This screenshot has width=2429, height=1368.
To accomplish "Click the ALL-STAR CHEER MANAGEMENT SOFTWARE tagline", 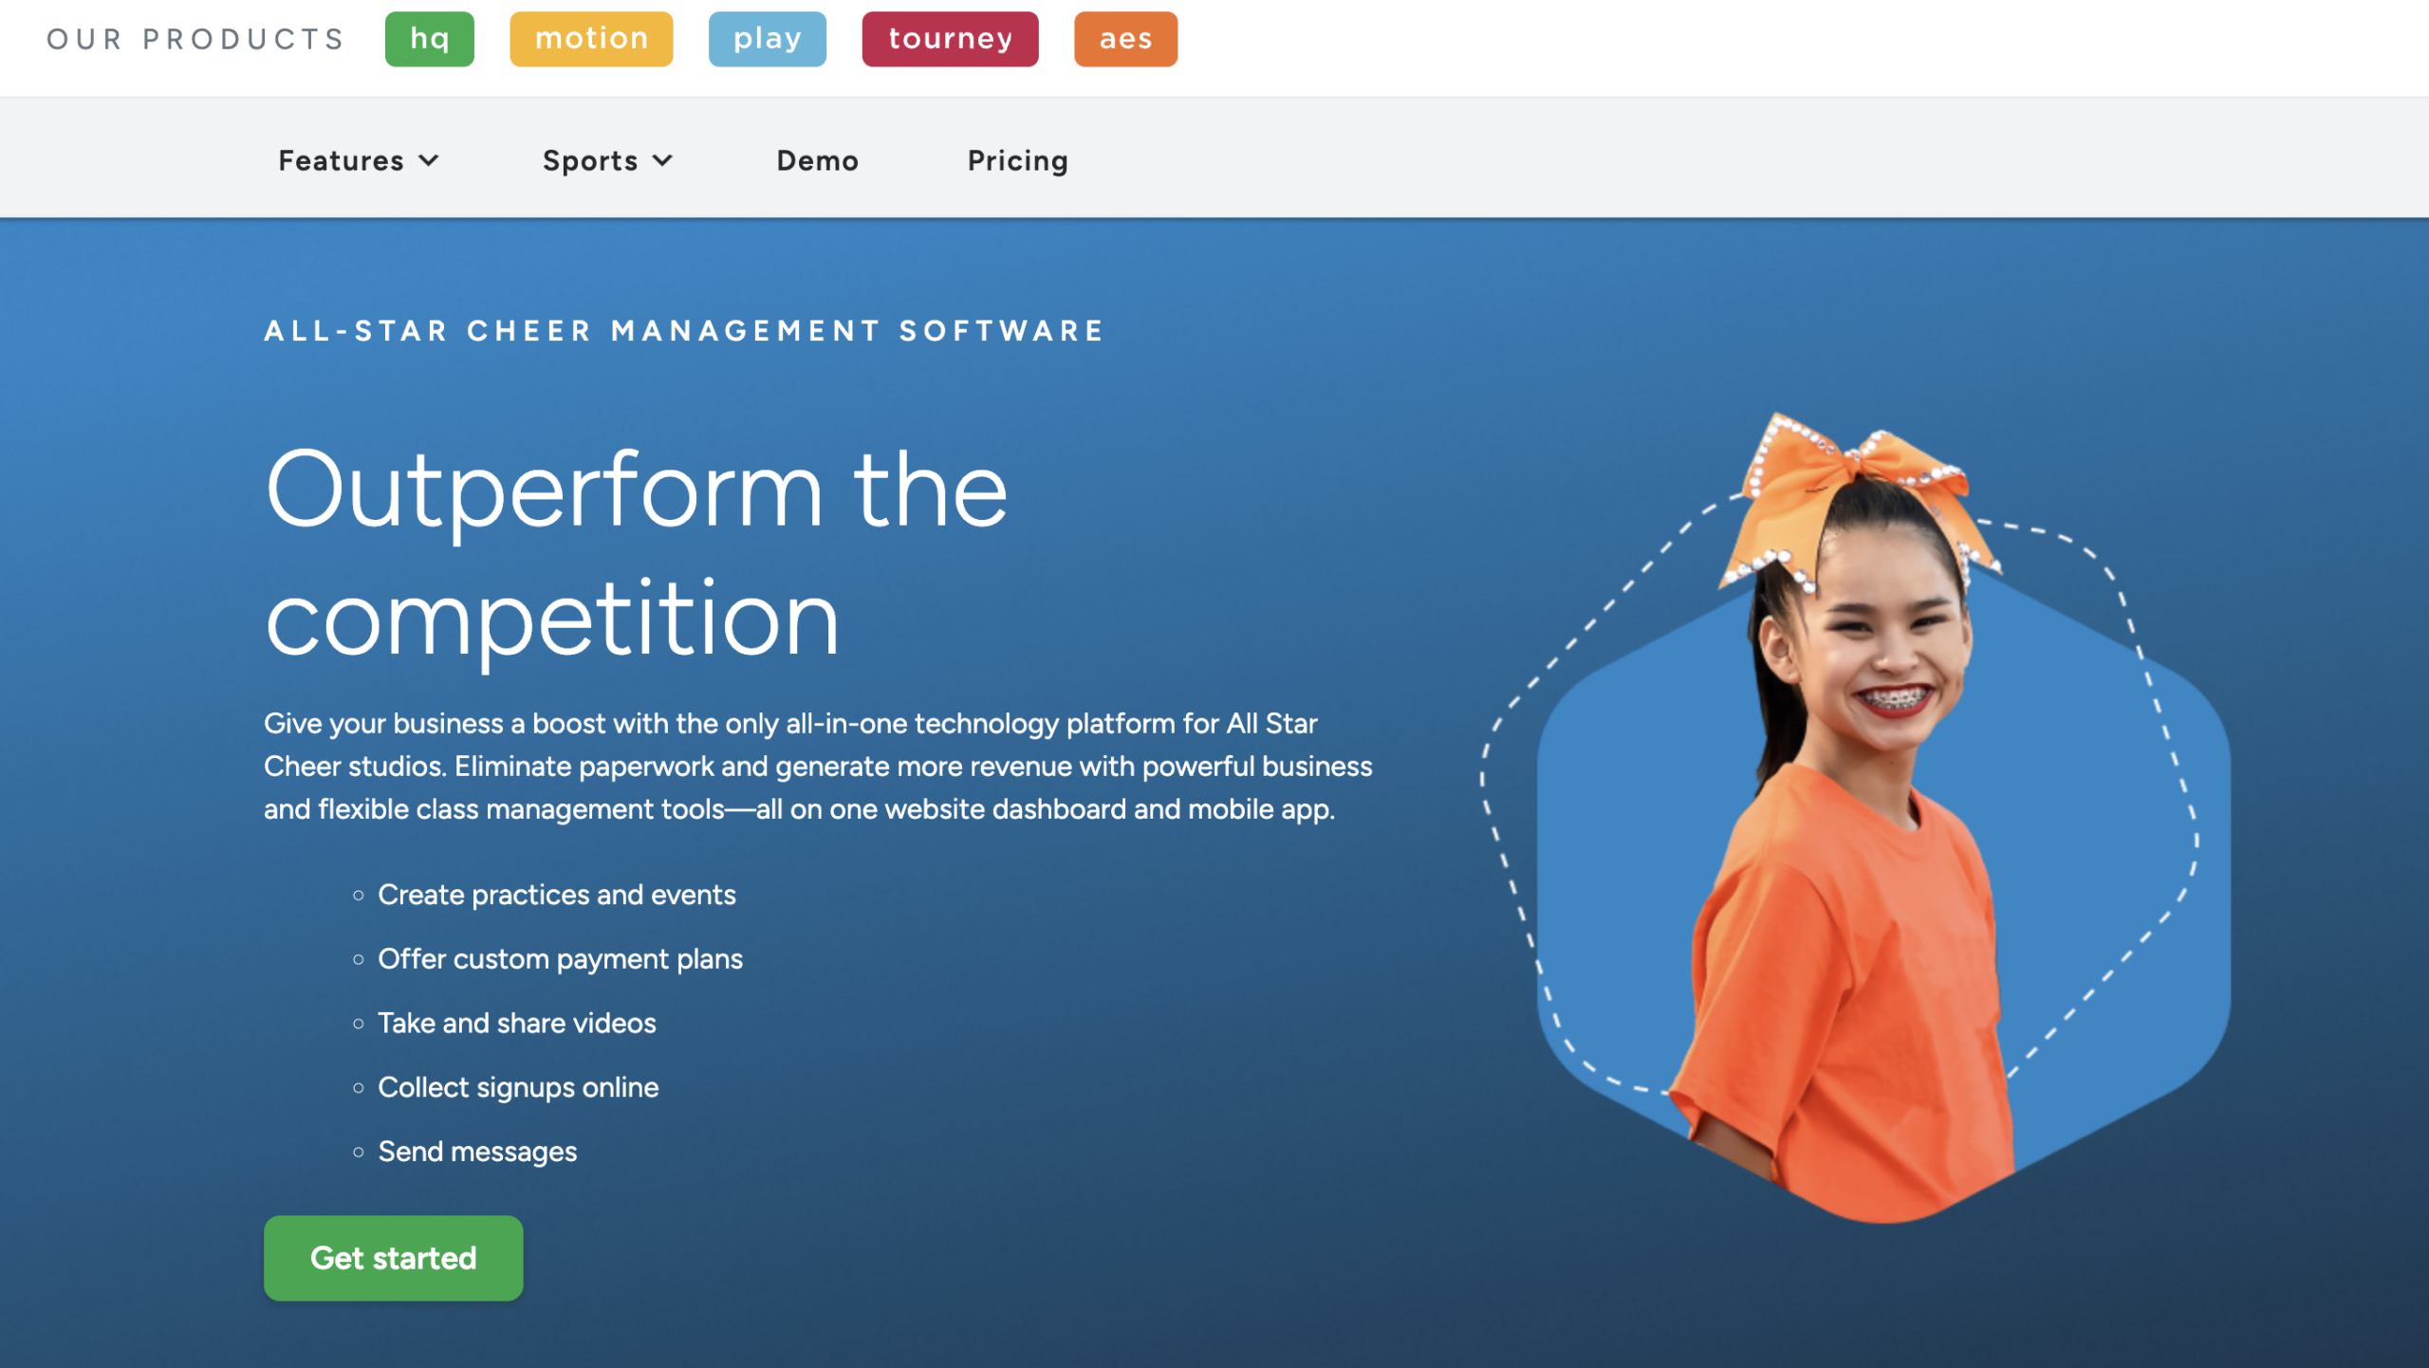I will pyautogui.click(x=682, y=330).
